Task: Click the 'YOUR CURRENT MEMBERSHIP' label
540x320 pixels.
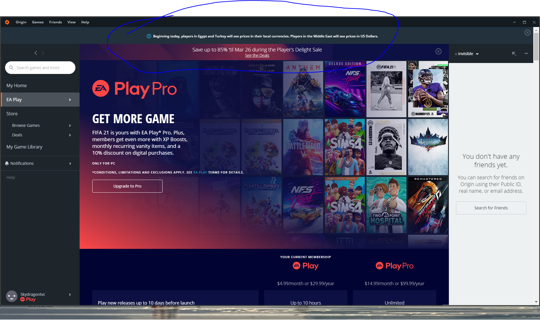Action: [305, 257]
